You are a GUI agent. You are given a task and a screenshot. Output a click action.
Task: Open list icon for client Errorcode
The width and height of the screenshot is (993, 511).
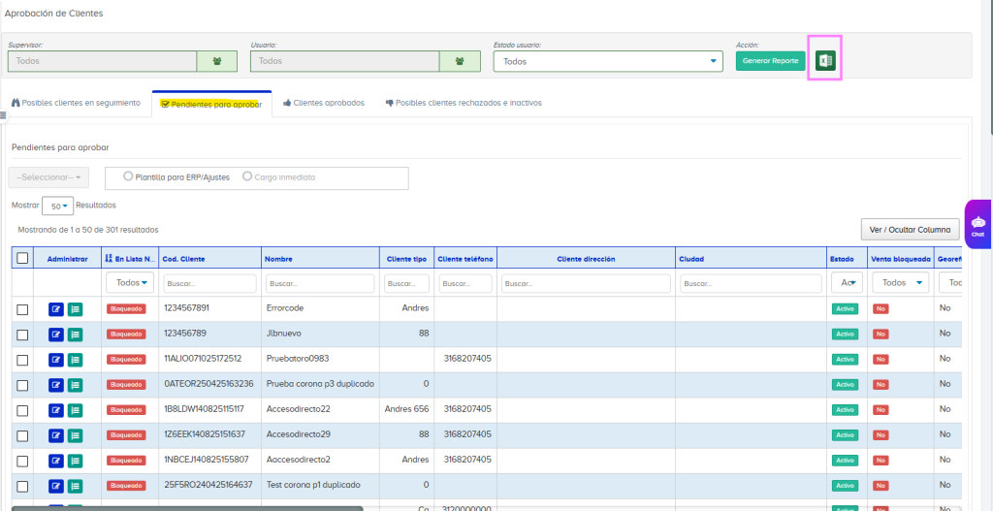75,309
